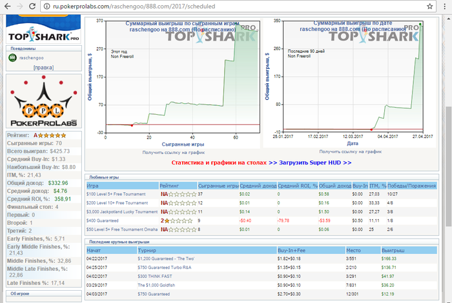
Task: Open '$750 Guaranteed' tournament from 04/03/2017
Action: [x=154, y=294]
